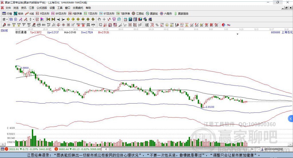Open the P数字表 number table
Image resolution: width=293 pixels, height=158 pixels.
coord(75,14)
